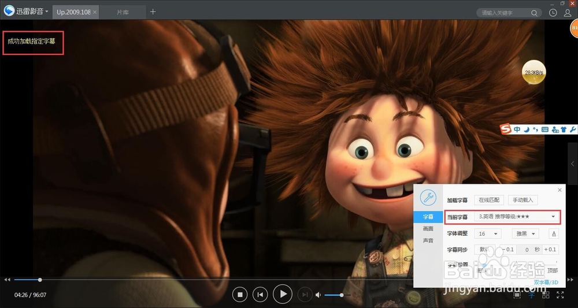Open the 迅雷影音 dropdown arrow
The image size is (578, 308).
coord(47,12)
